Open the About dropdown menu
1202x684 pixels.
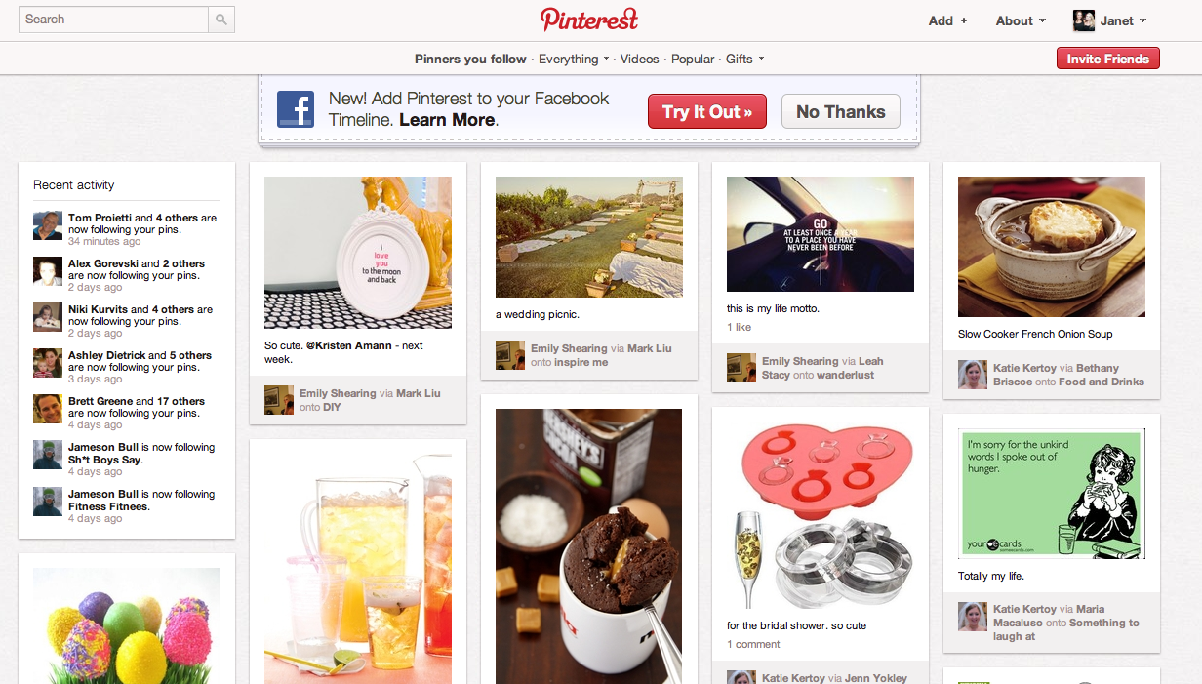tap(1021, 20)
